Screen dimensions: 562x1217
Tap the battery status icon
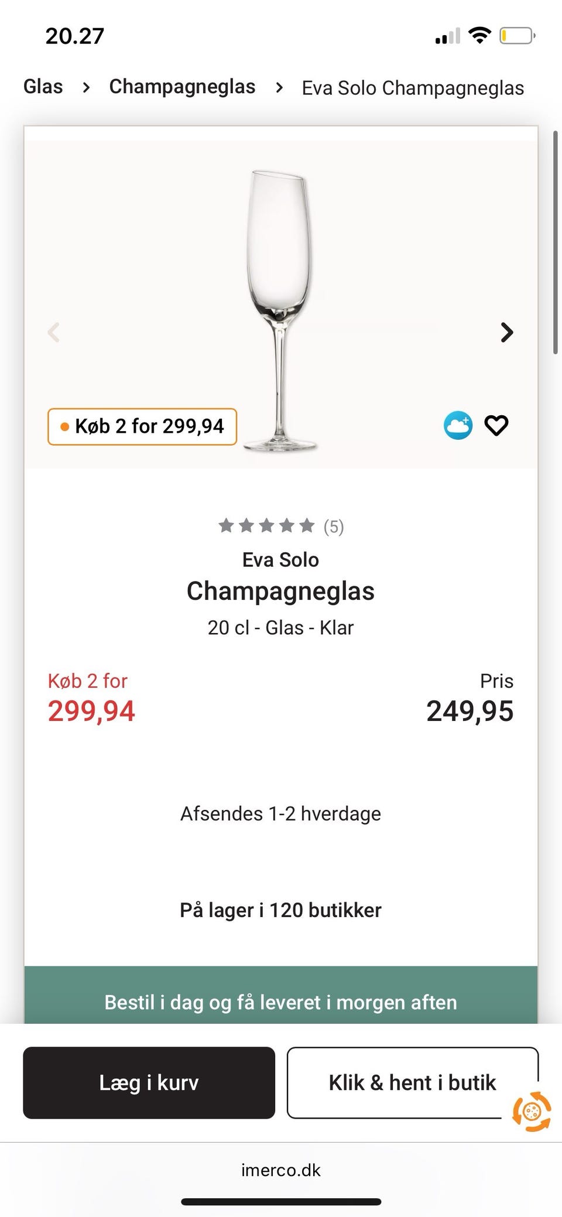coord(517,36)
